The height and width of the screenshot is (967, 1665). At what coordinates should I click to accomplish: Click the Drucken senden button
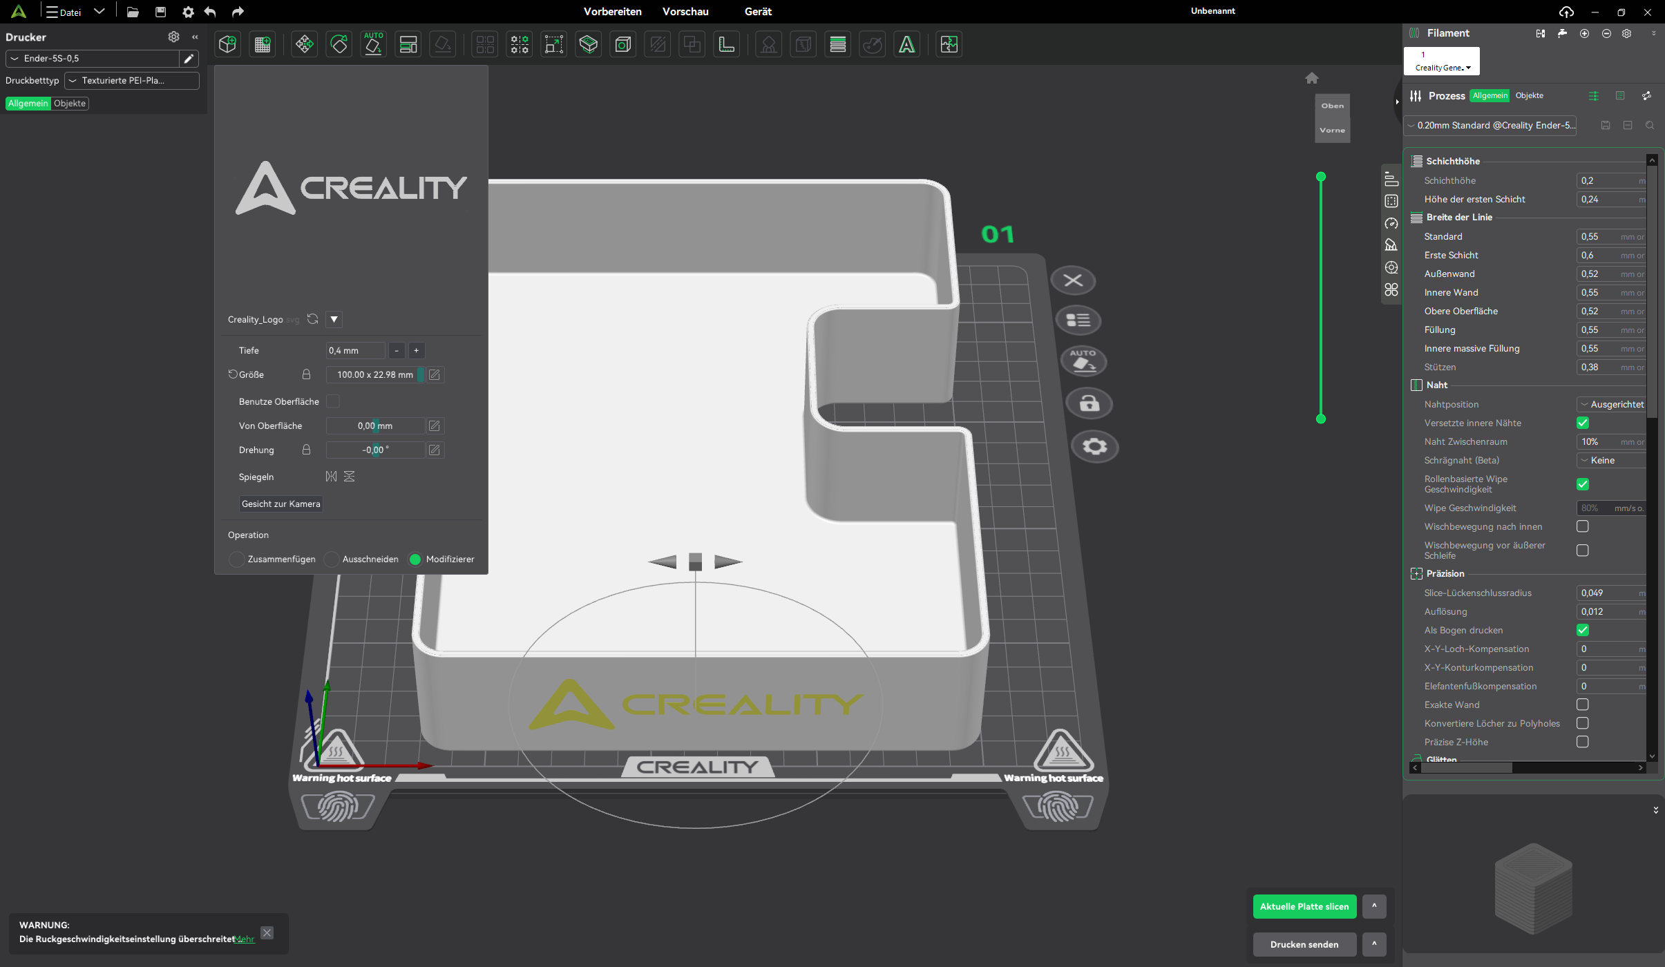click(1304, 944)
